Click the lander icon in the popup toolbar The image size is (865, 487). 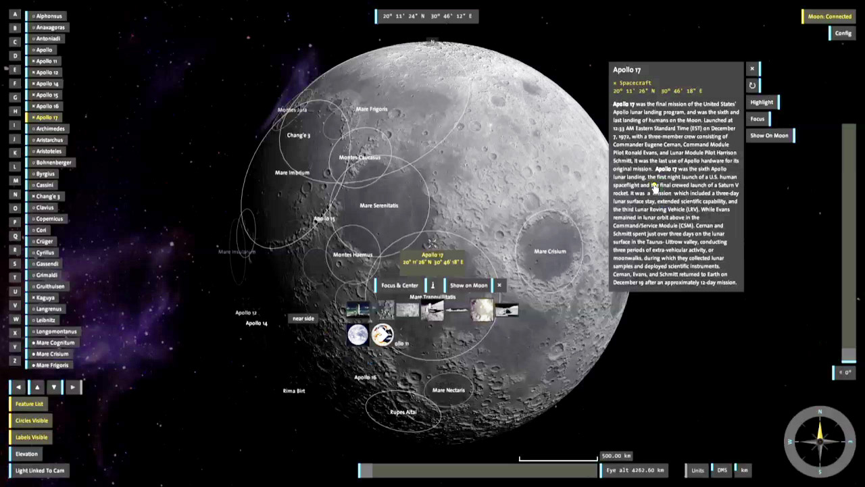[433, 286]
